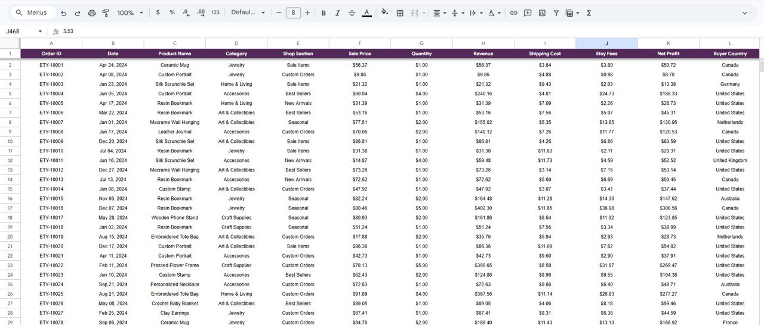This screenshot has width=764, height=325.
Task: Print the spreadsheet
Action: [x=92, y=12]
